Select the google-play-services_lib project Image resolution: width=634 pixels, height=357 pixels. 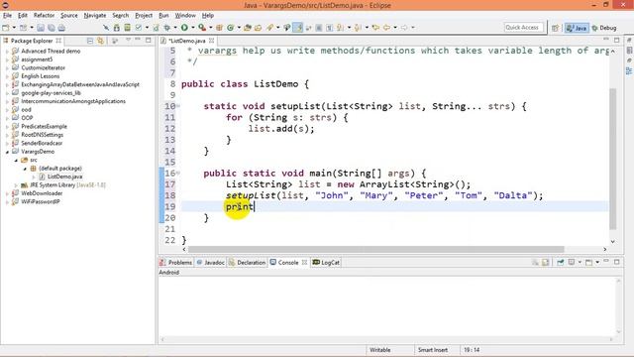(51, 93)
